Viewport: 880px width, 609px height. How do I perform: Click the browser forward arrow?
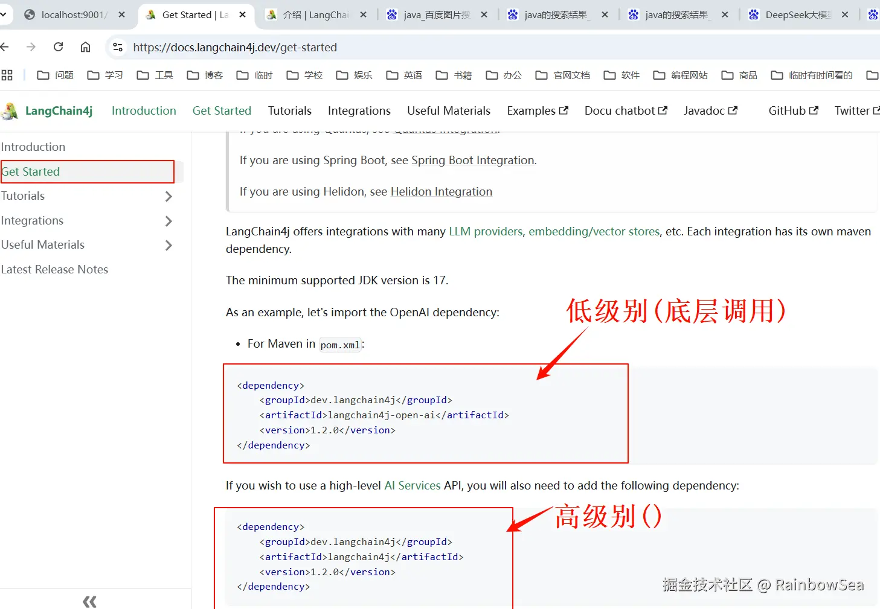pyautogui.click(x=31, y=47)
